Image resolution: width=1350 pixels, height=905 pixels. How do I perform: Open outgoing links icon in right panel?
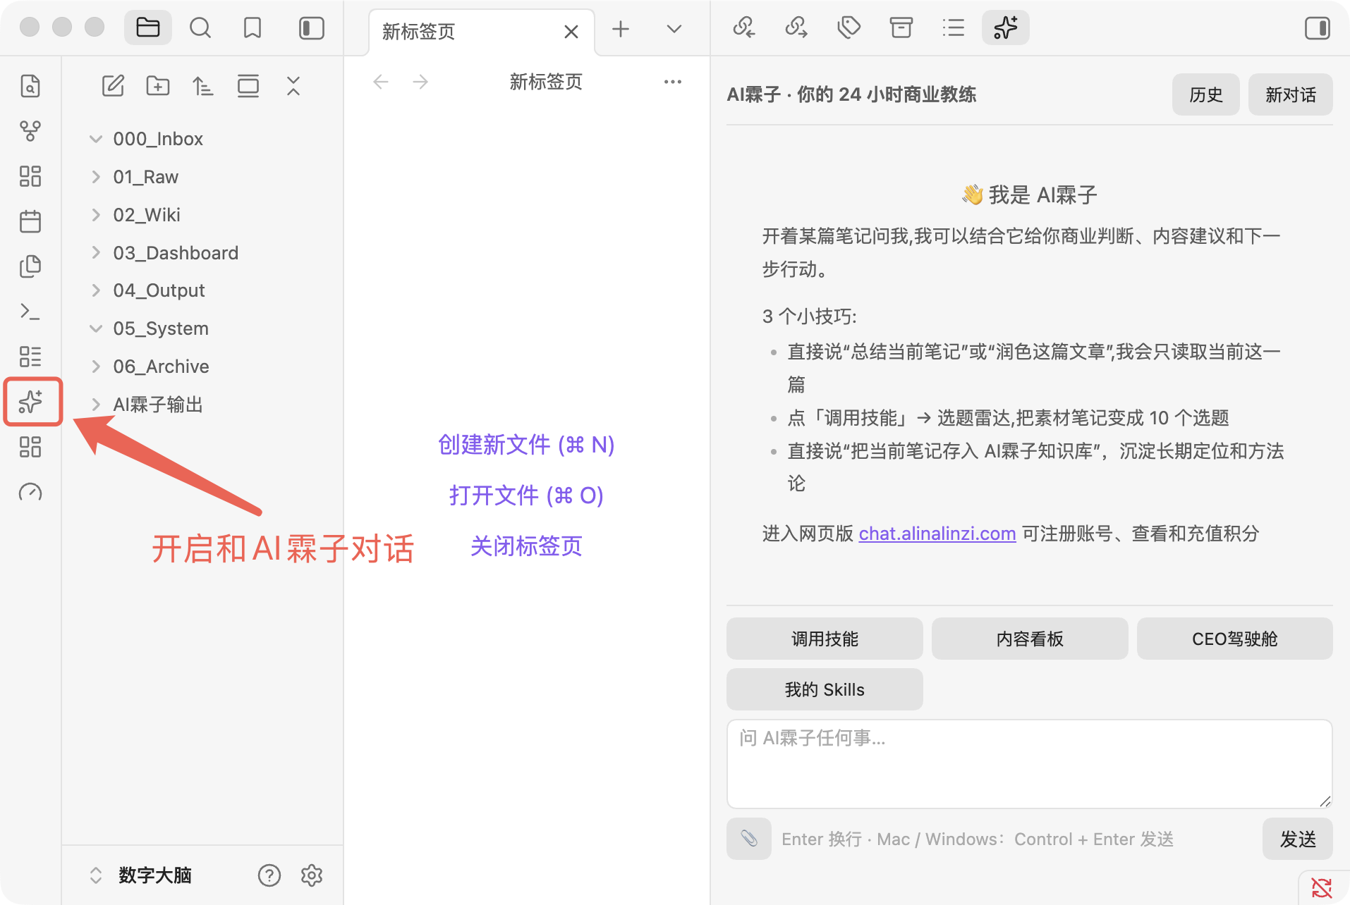pos(796,28)
